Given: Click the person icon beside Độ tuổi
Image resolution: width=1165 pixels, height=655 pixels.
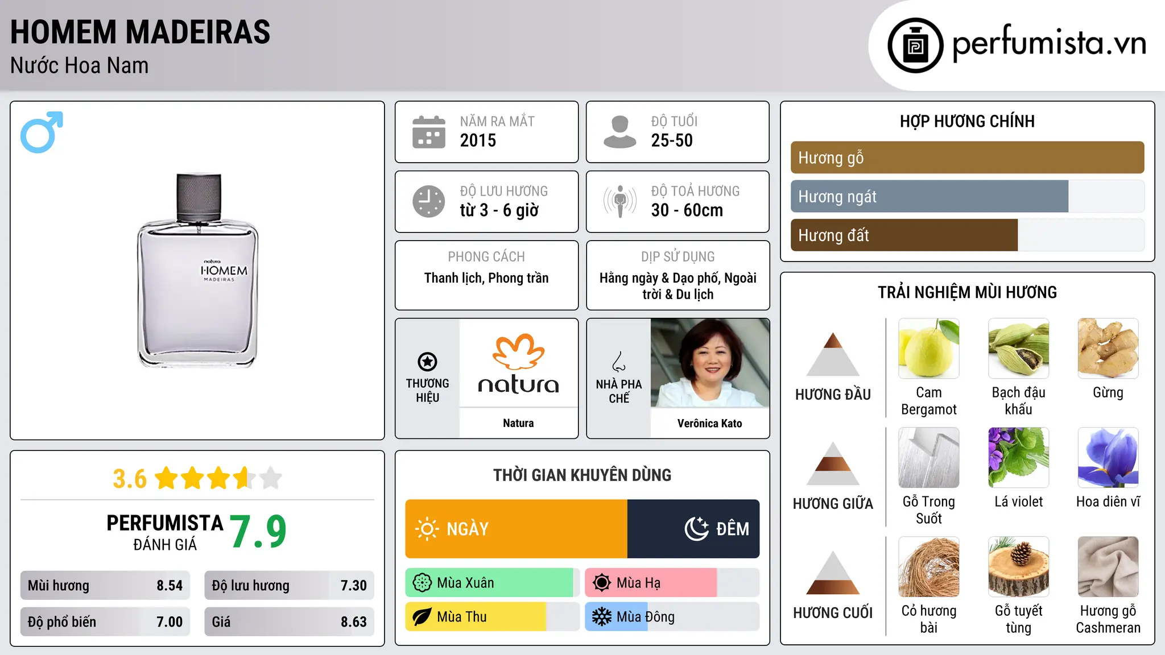Looking at the screenshot, I should (620, 132).
